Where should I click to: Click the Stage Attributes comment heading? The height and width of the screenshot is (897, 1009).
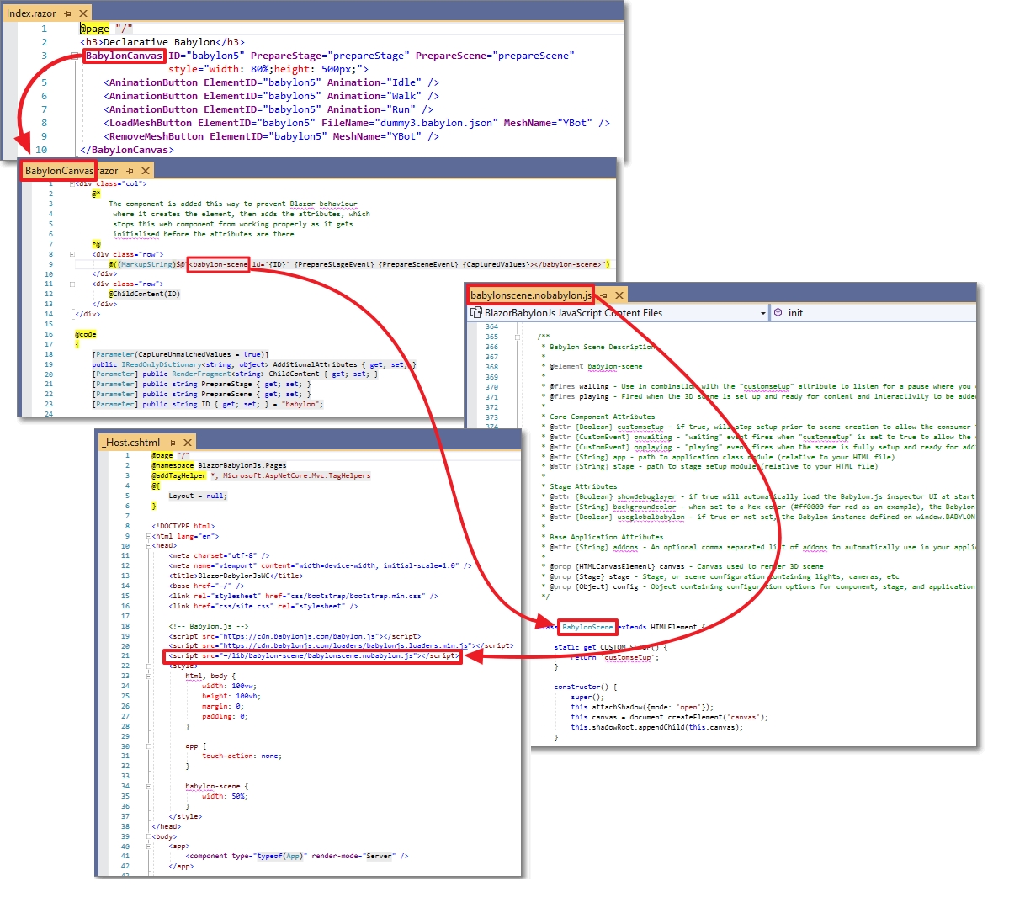pyautogui.click(x=583, y=487)
